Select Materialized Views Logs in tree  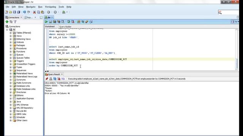[27, 77]
